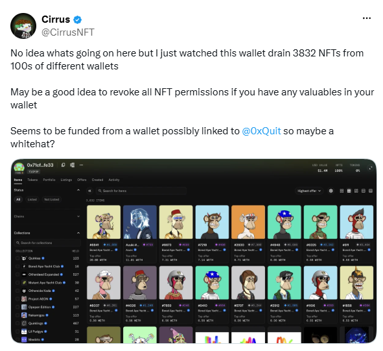
Task: Switch to the Portfolio tab
Action: [x=49, y=180]
